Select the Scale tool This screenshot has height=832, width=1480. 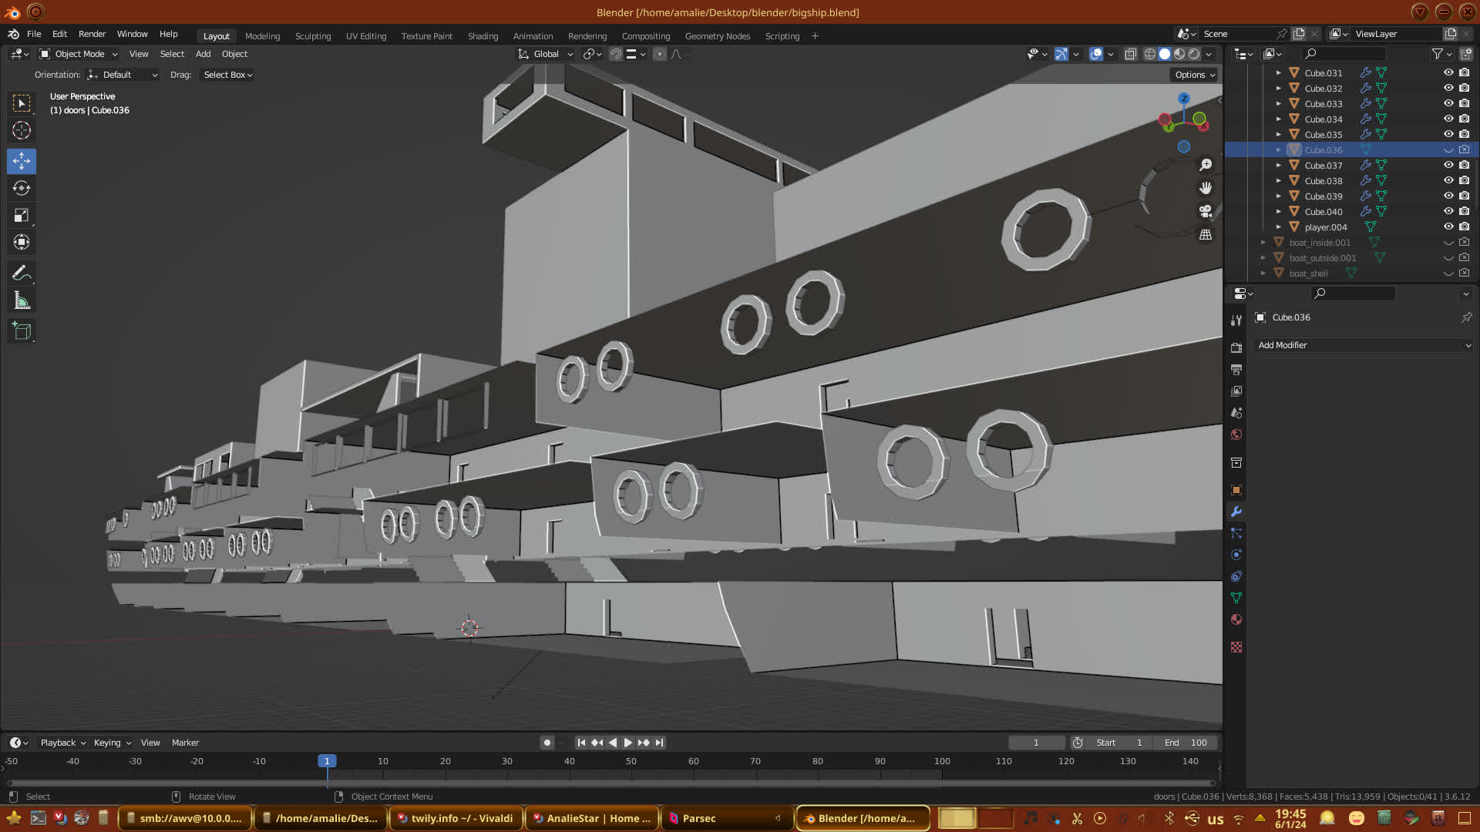coord(22,216)
